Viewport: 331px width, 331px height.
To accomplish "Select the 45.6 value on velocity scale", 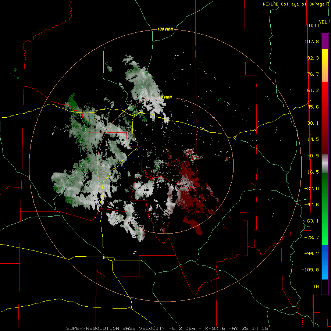I will tap(313, 107).
